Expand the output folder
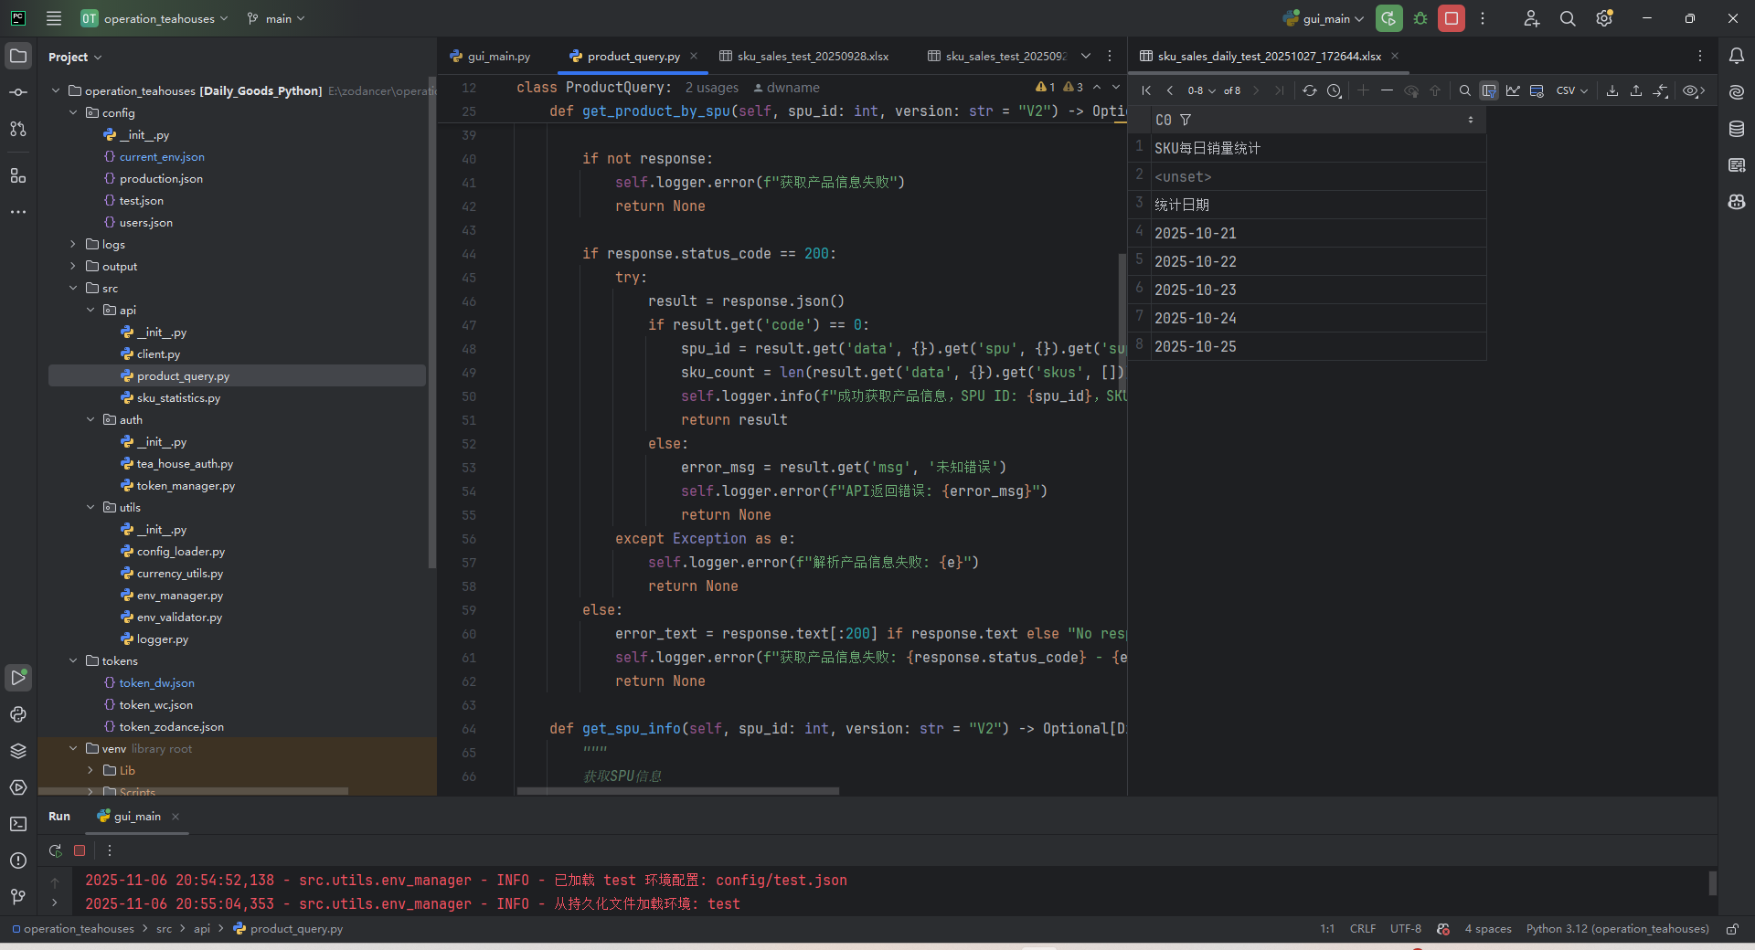This screenshot has width=1755, height=950. [x=73, y=266]
